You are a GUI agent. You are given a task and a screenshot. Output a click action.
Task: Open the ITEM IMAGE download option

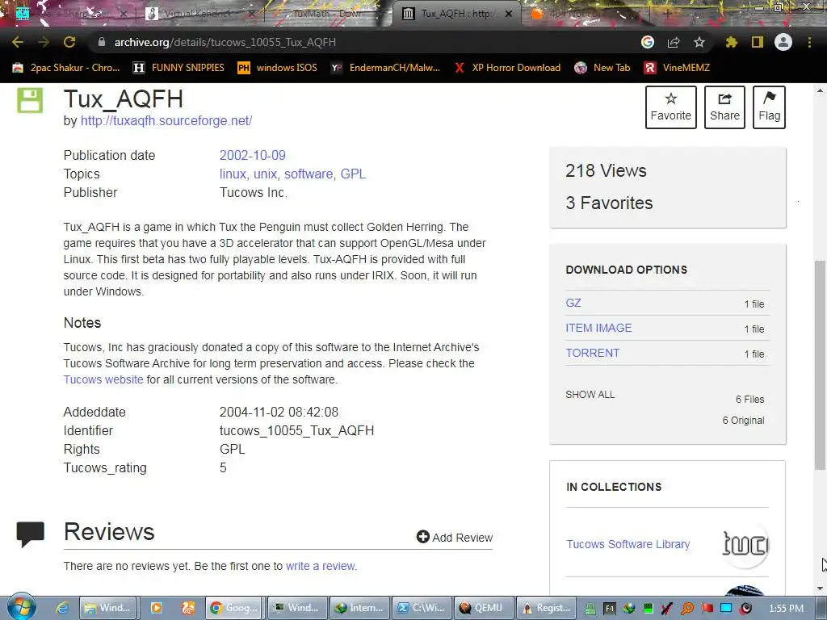598,328
